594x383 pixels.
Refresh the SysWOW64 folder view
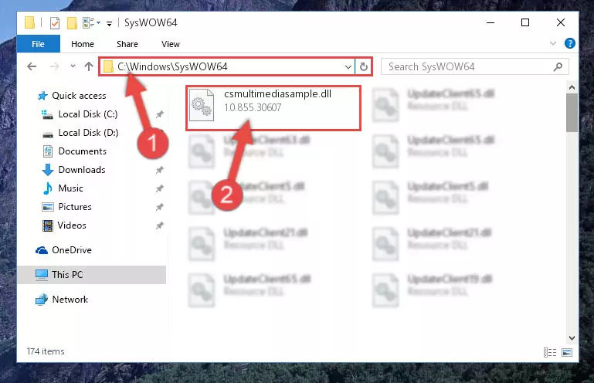[364, 67]
